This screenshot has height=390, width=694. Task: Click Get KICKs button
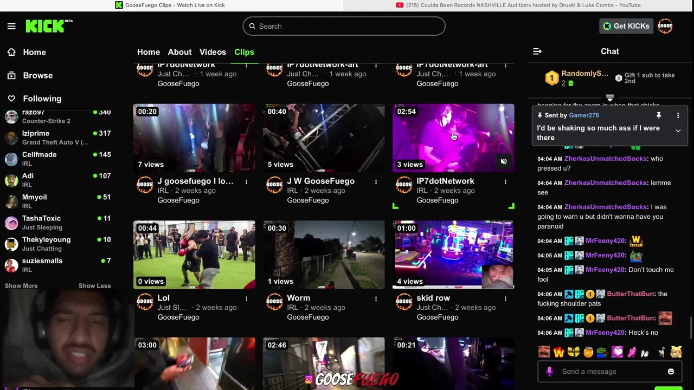click(626, 26)
